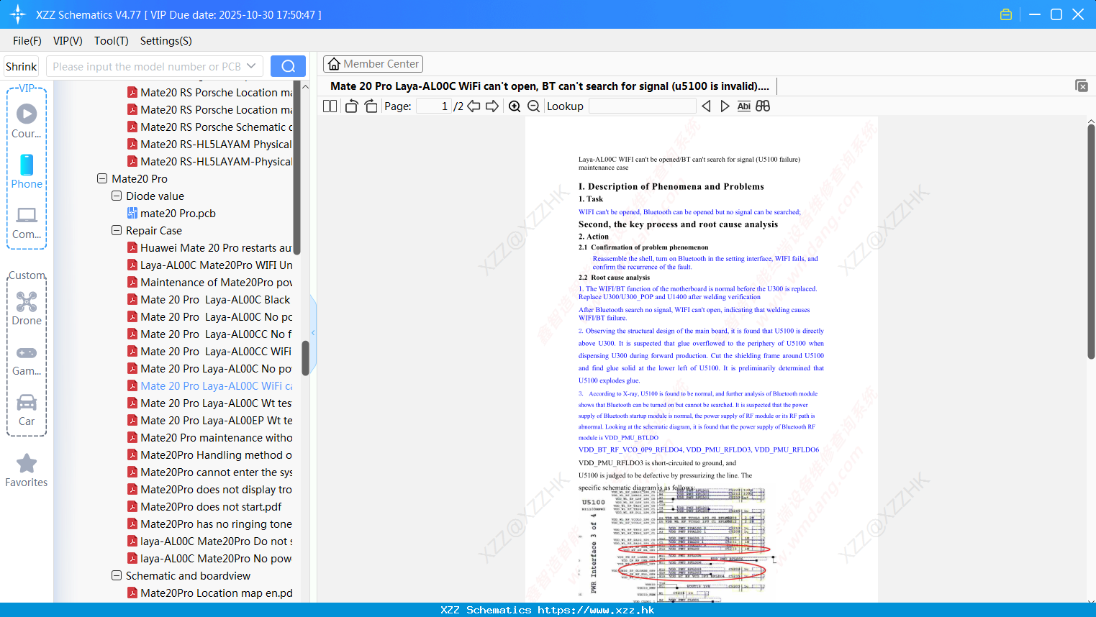Click the Shrink button
Screen dimensions: 1096x617
click(x=21, y=66)
